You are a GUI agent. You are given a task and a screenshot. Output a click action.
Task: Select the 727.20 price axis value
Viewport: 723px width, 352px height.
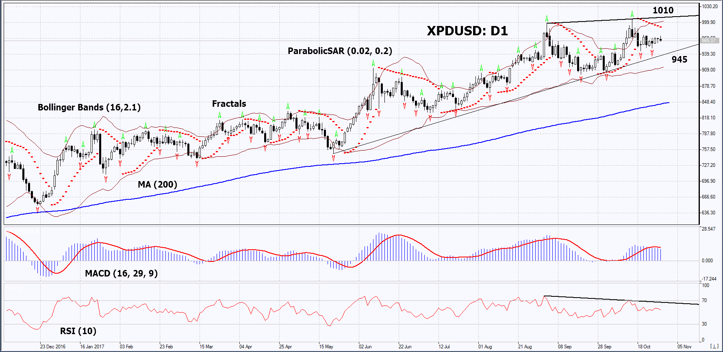[x=708, y=165]
